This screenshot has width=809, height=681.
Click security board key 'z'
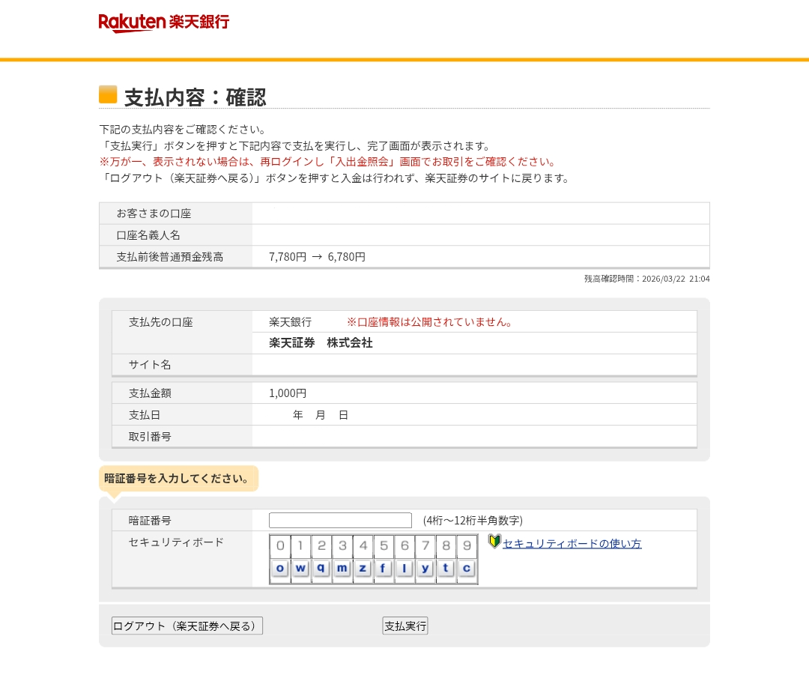point(363,569)
